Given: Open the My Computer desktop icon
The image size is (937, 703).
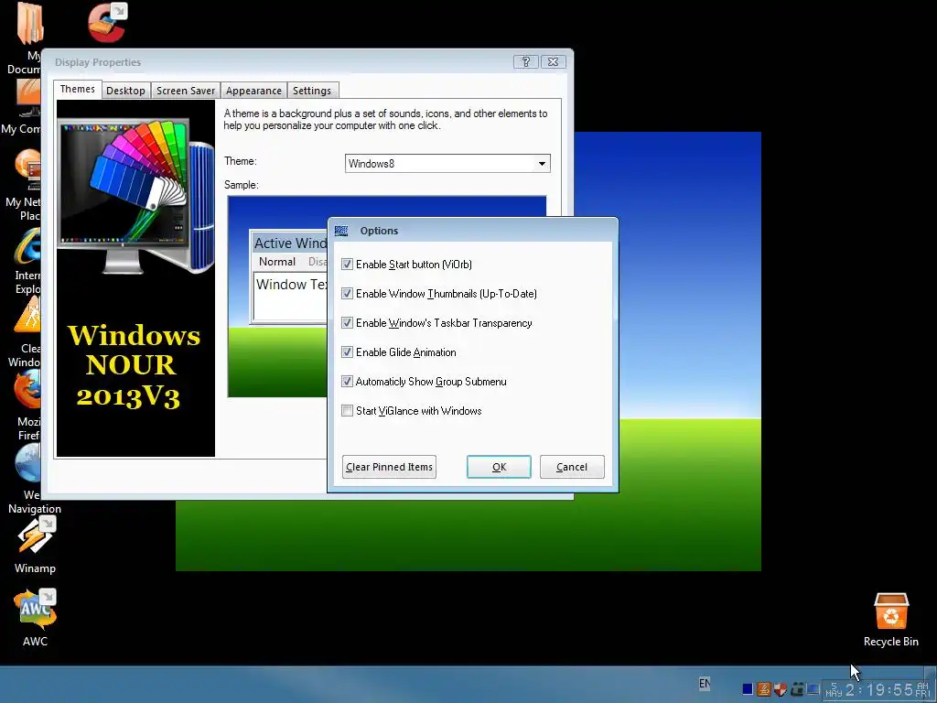Looking at the screenshot, I should (x=28, y=99).
